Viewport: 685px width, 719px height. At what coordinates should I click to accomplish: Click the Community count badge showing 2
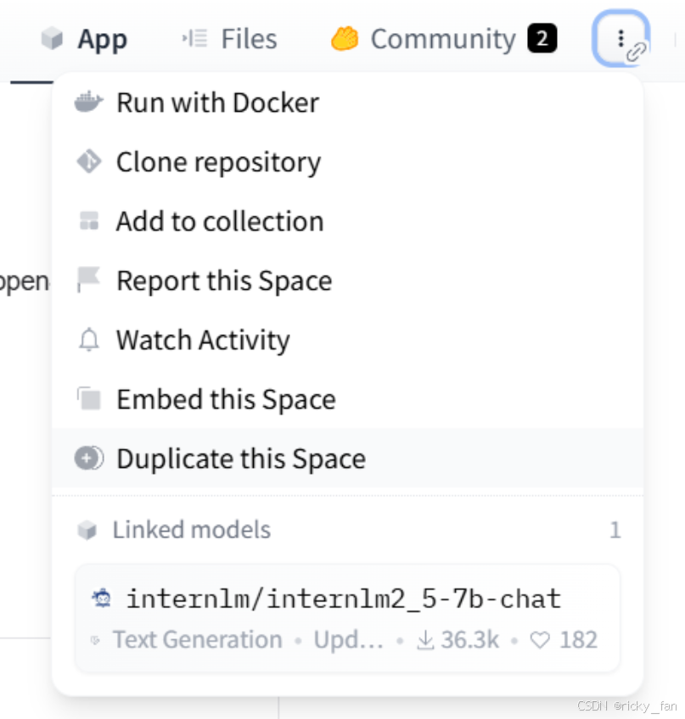[x=542, y=38]
